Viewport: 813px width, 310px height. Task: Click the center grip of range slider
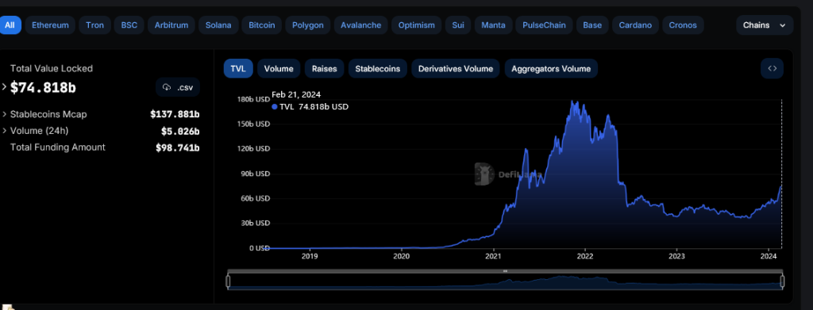click(505, 271)
